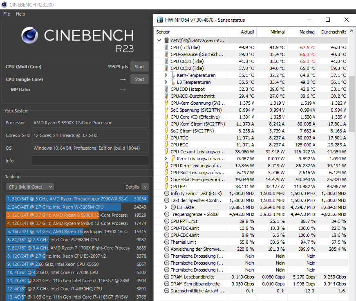356x301 pixels.
Task: Select the CPU-Gesamt-Leistungsaufnahme sensor row
Action: [251, 151]
